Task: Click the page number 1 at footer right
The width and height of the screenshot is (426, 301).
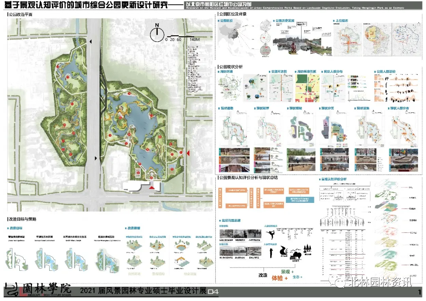Action: click(420, 292)
